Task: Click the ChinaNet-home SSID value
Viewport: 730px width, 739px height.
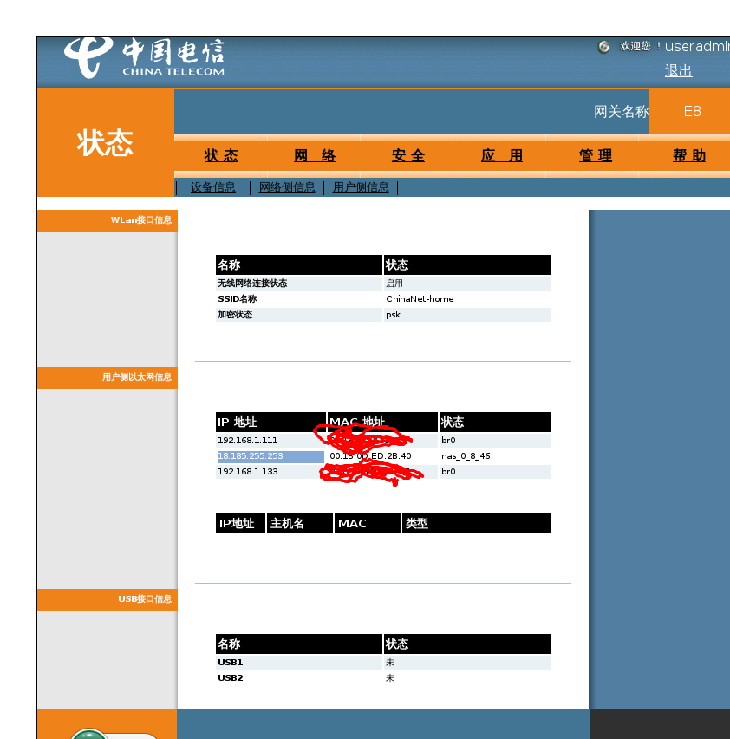Action: [x=420, y=298]
